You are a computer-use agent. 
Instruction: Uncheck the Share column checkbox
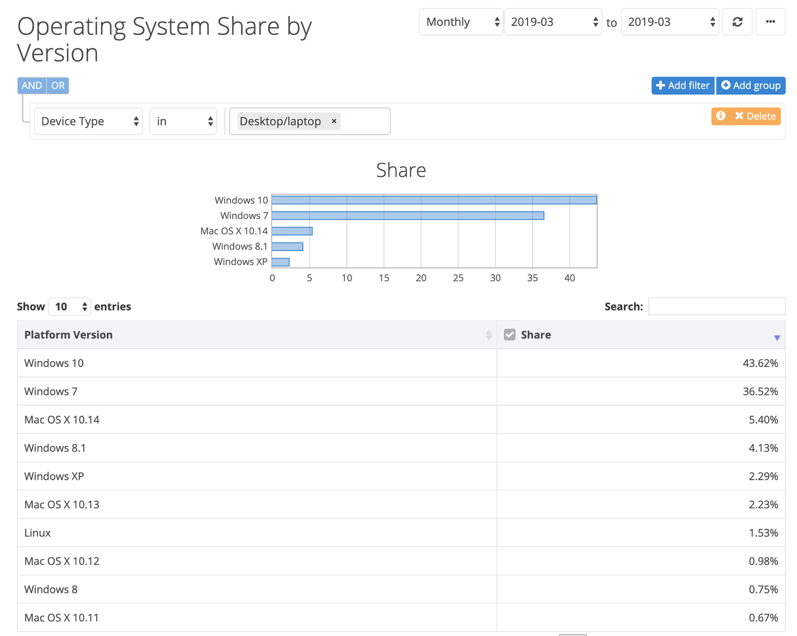click(x=510, y=334)
